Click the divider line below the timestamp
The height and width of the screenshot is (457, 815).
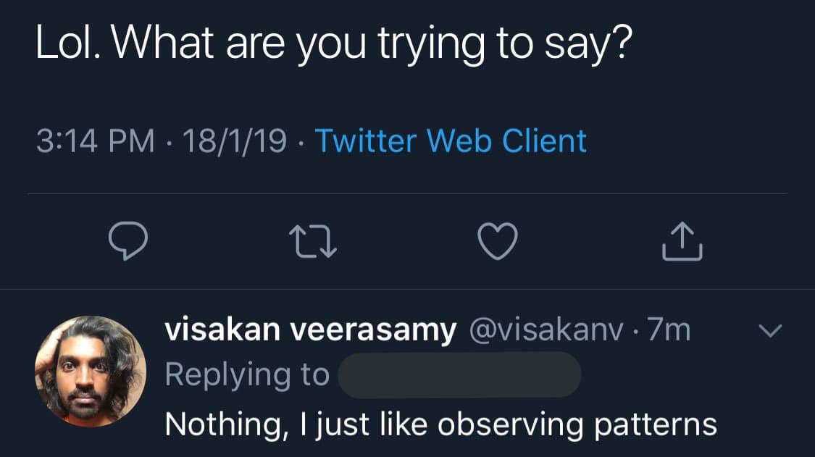click(x=407, y=194)
